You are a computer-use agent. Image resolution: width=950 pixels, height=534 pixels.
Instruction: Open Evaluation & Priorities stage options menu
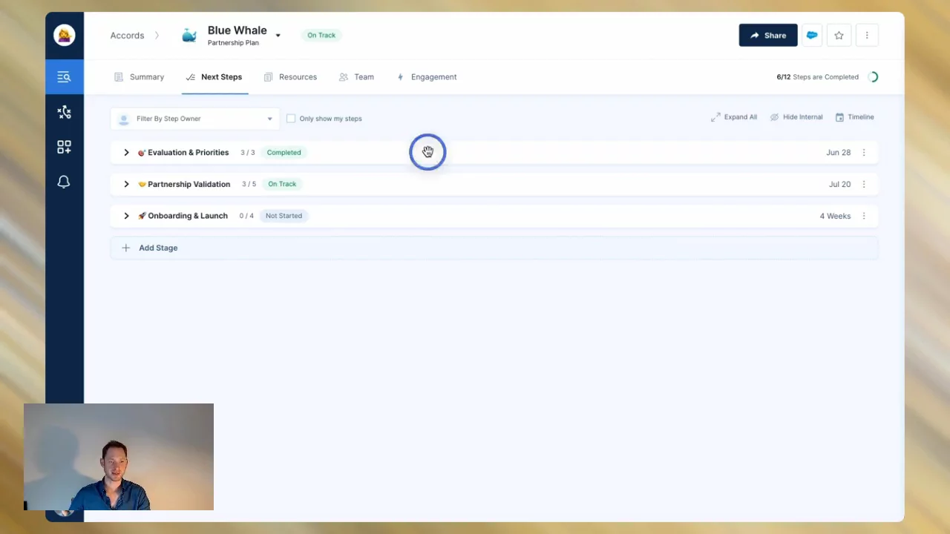[863, 153]
